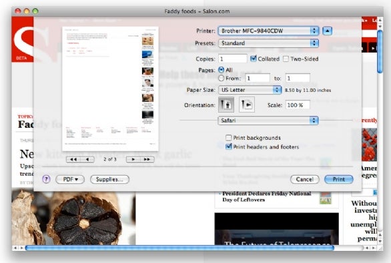Go to next preview page
Image resolution: width=391 pixels, height=263 pixels.
pyautogui.click(x=133, y=159)
